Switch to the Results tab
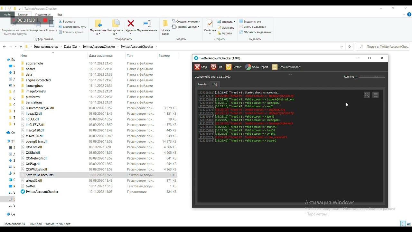Image resolution: width=412 pixels, height=232 pixels. (x=202, y=84)
